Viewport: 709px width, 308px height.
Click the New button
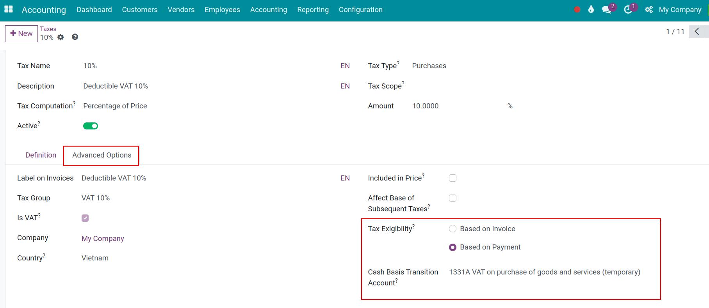click(x=21, y=34)
